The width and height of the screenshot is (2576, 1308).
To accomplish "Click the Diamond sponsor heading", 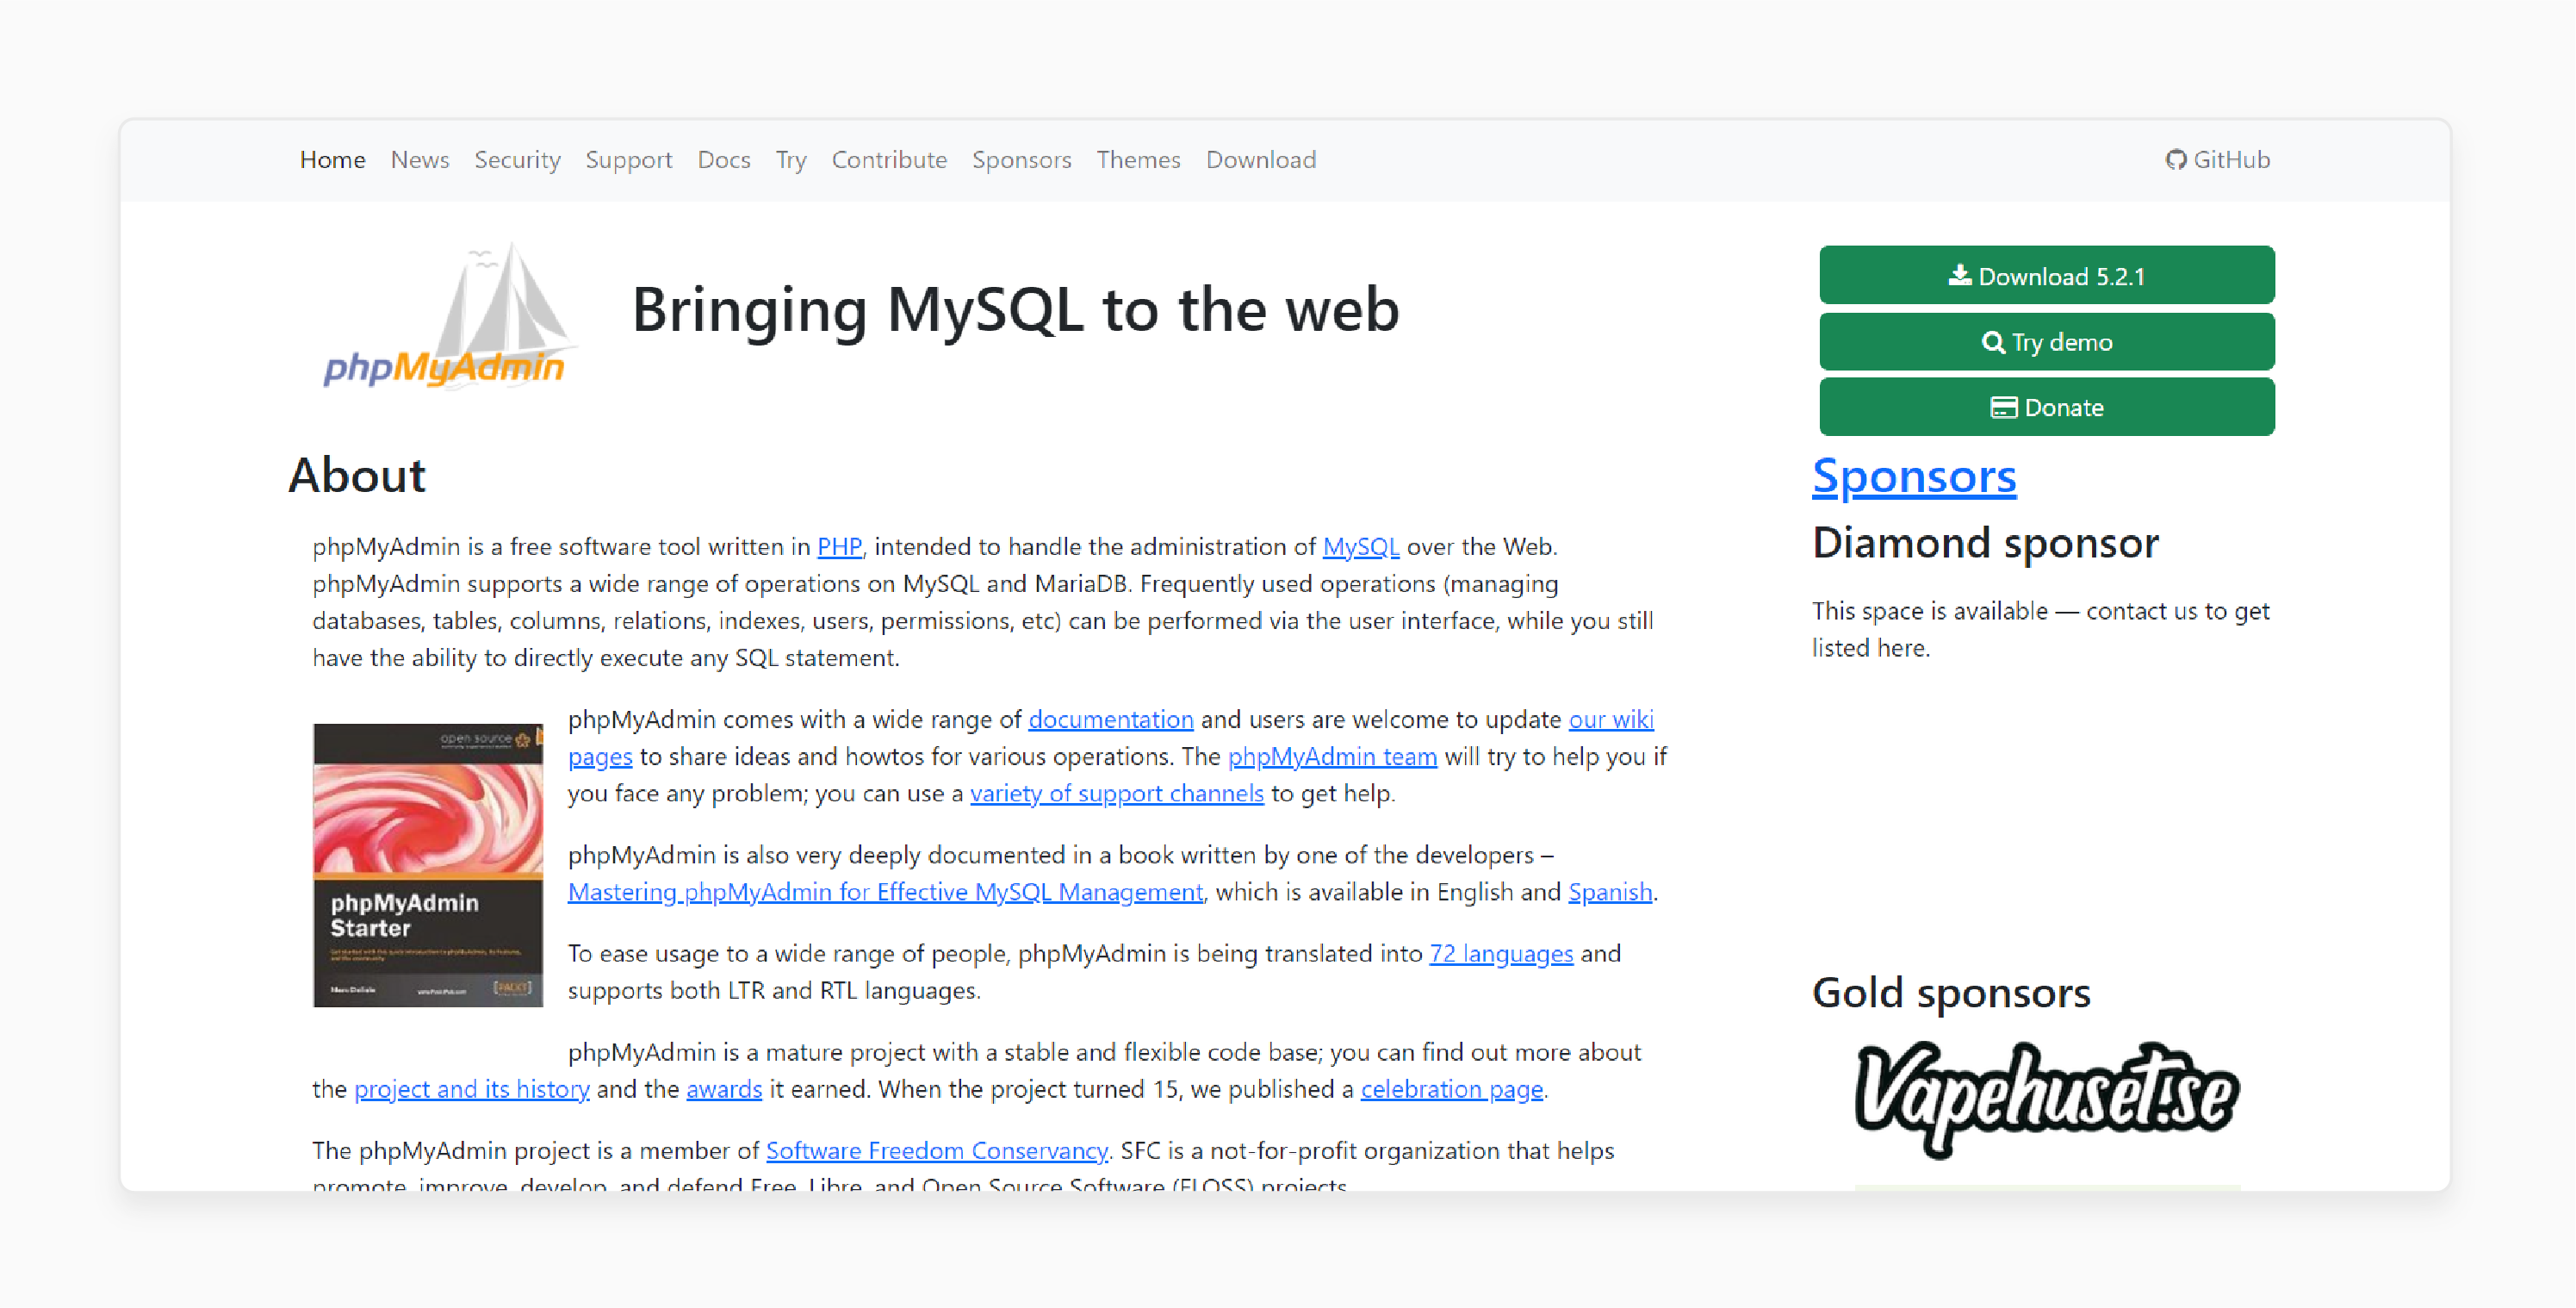I will [1985, 544].
